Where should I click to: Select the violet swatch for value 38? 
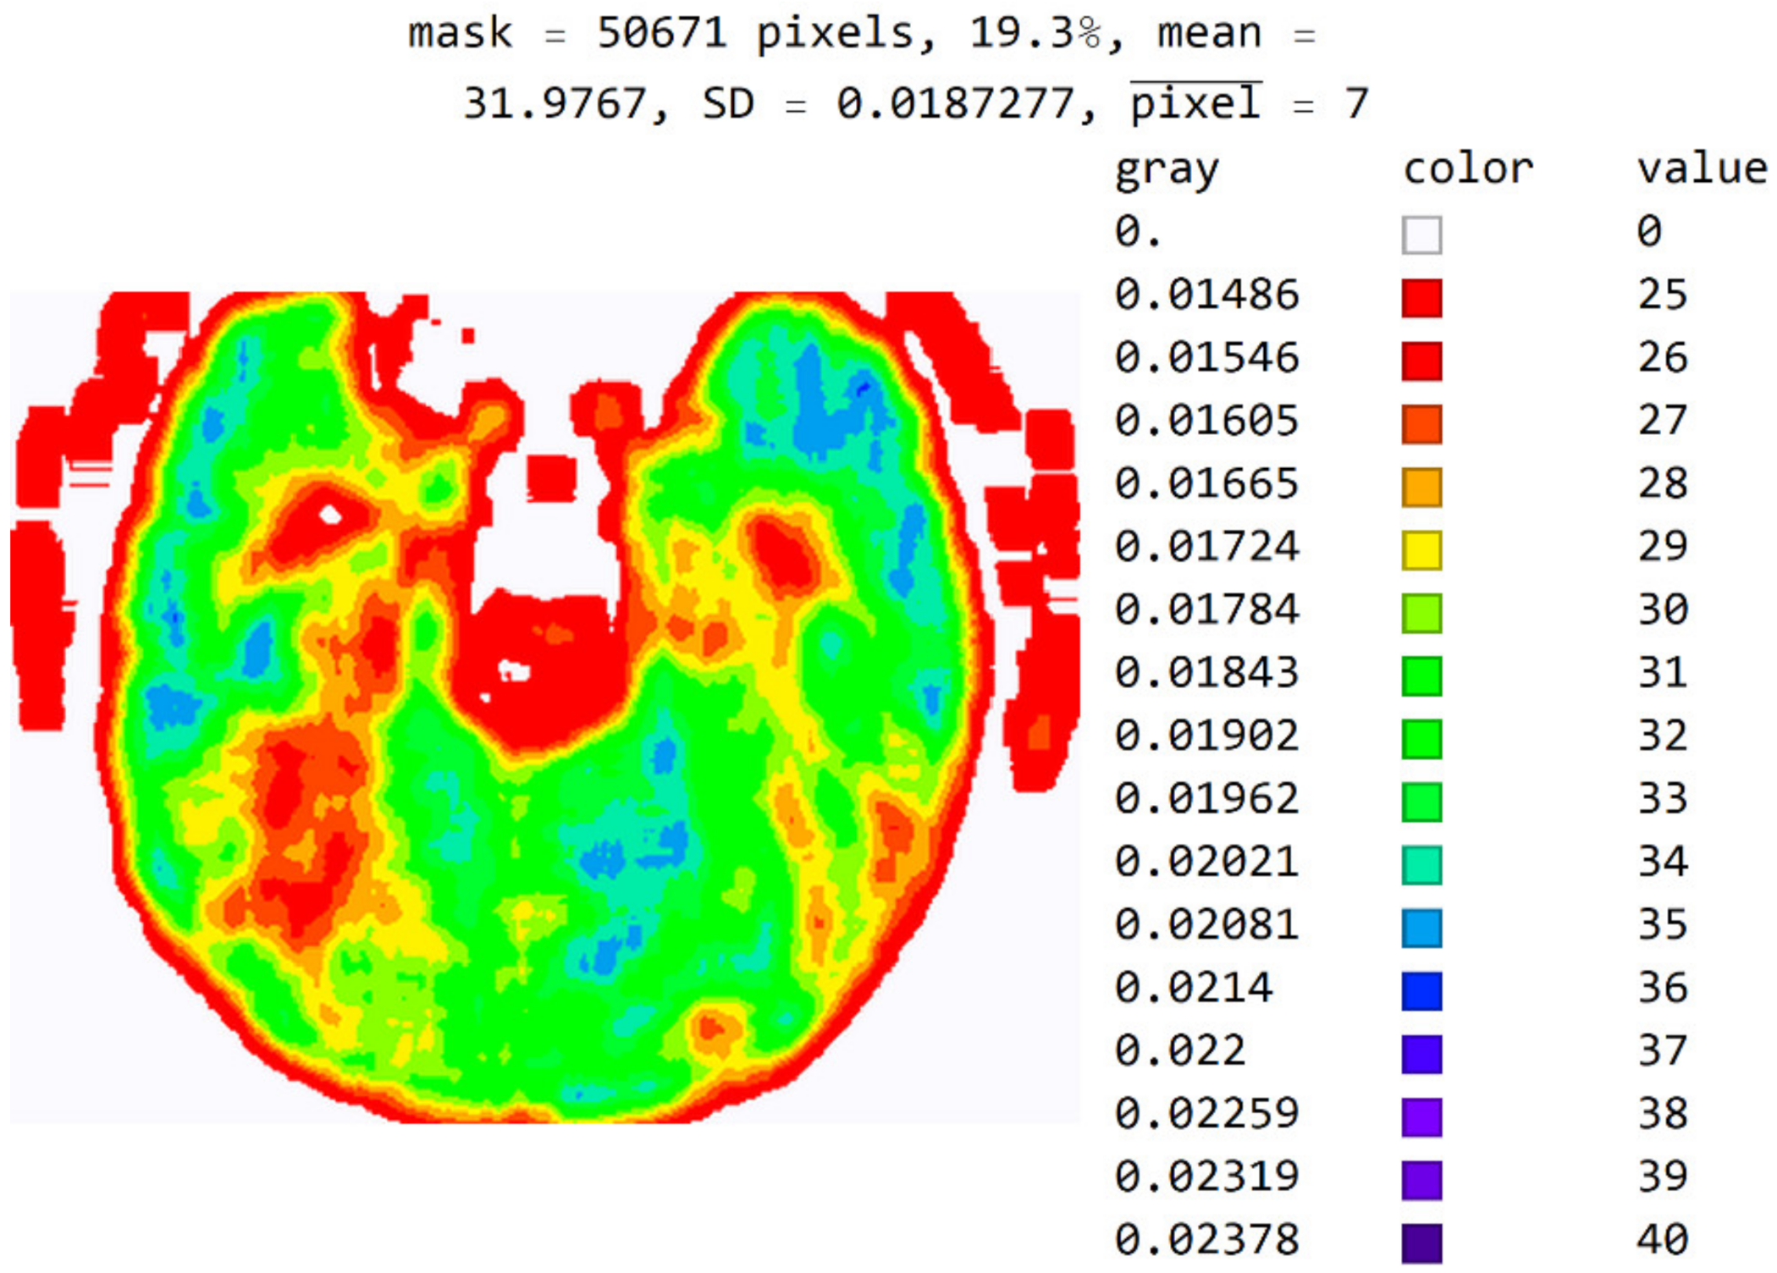pos(1421,1117)
